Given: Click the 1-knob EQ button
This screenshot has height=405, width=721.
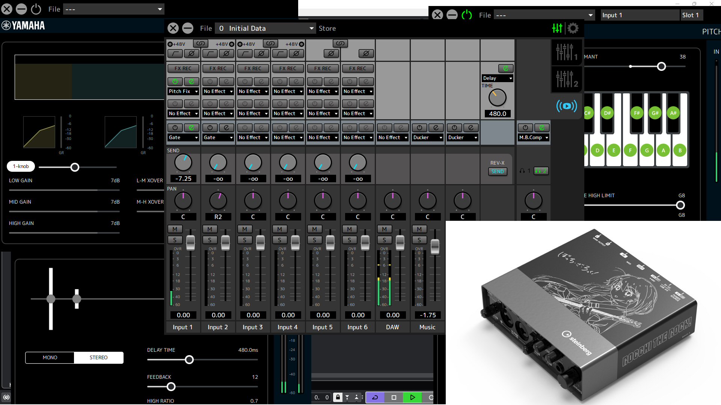Looking at the screenshot, I should 21,166.
